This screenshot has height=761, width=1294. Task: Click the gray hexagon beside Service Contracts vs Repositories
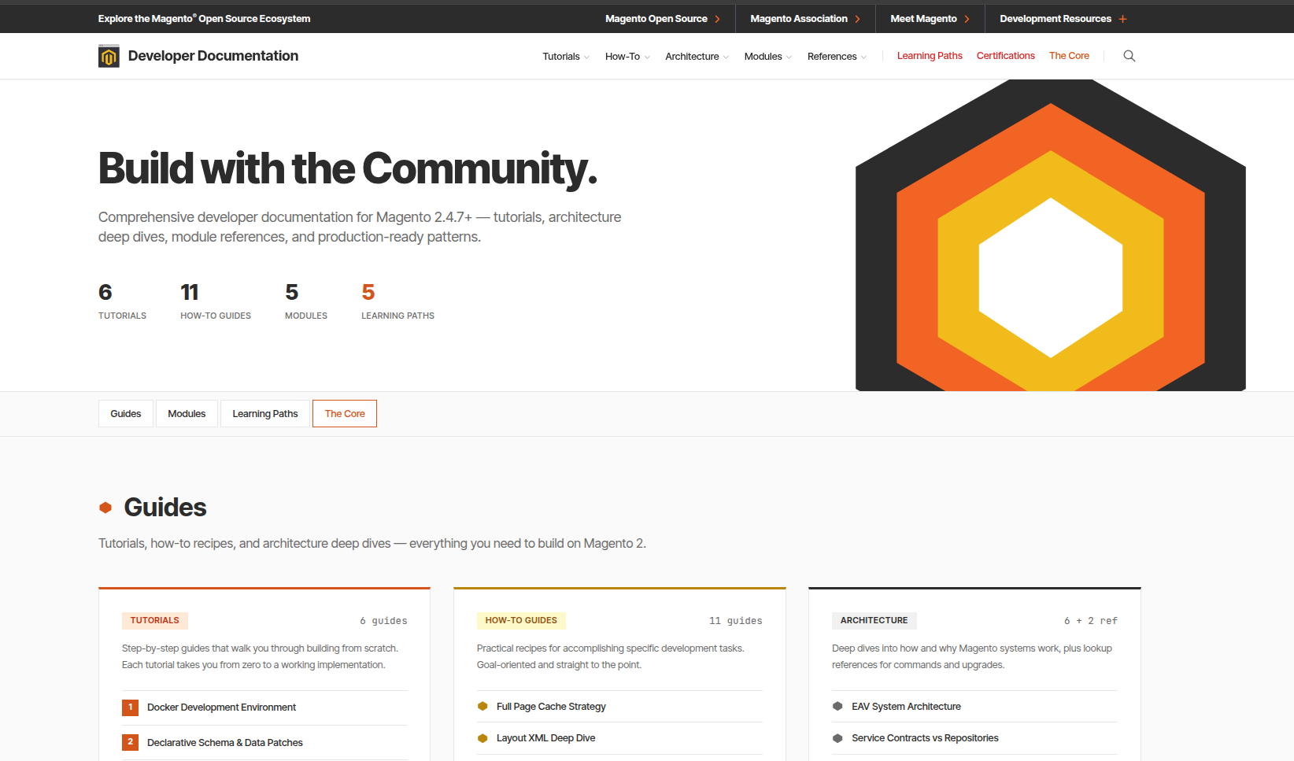click(837, 737)
